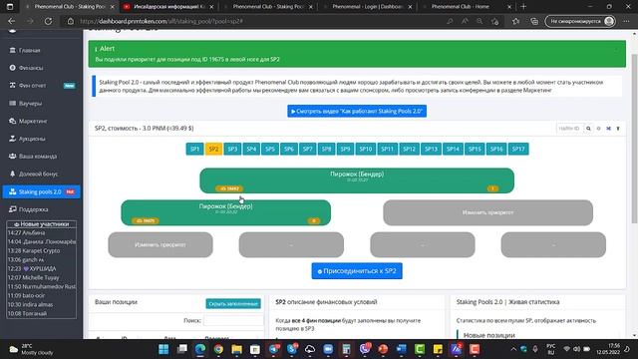Open the weather widget Mostly cloudy
The height and width of the screenshot is (359, 638).
(31, 349)
